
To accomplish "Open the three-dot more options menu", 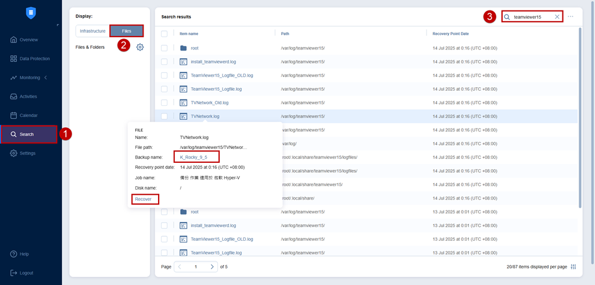I will pyautogui.click(x=571, y=17).
